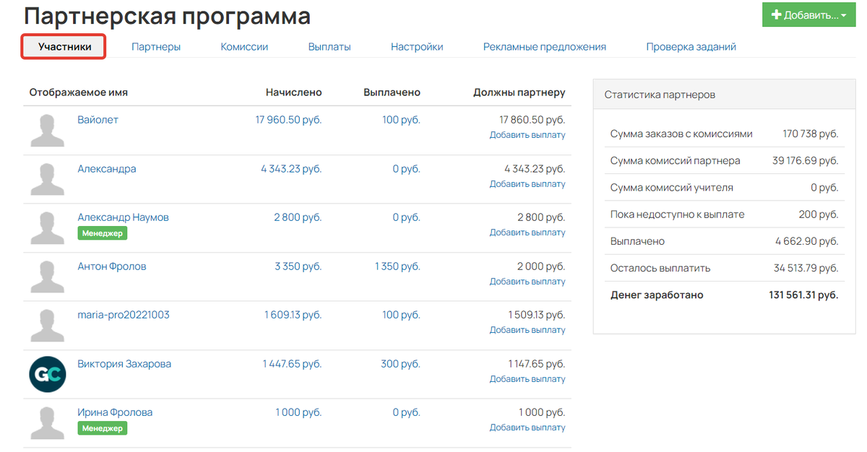Open the Проверка заданий tab

coord(691,47)
